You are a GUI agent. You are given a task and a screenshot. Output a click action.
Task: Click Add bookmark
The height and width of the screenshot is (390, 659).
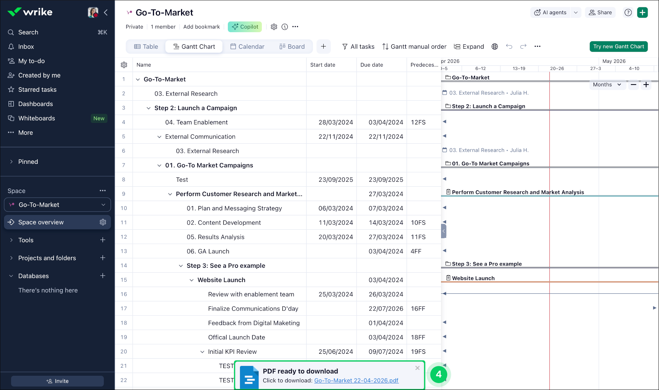[202, 27]
